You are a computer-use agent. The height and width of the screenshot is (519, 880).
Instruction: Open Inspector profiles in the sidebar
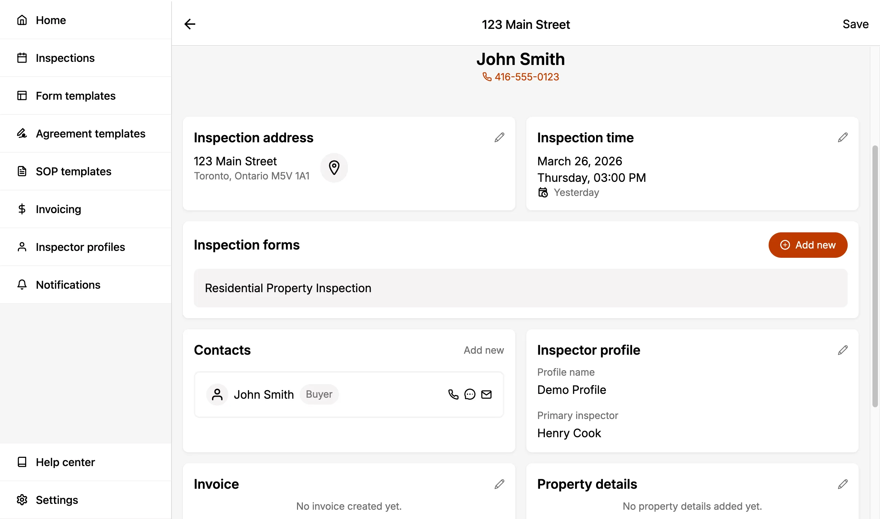86,246
